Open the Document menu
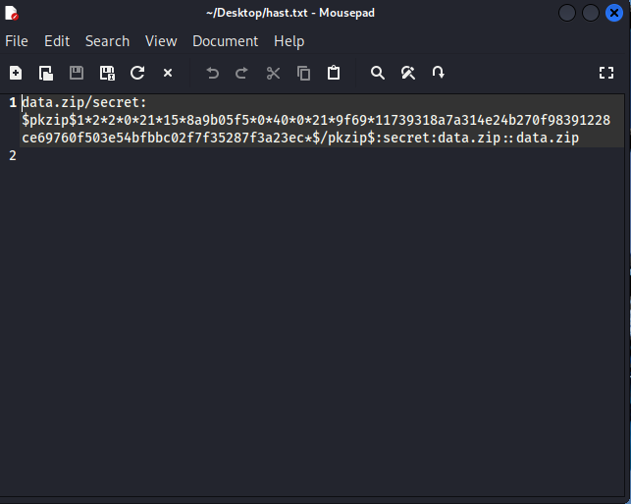This screenshot has width=631, height=504. 226,41
